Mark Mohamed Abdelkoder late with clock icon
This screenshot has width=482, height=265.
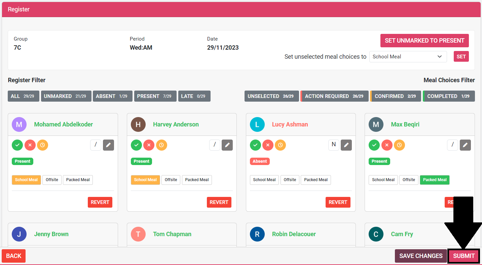tap(42, 145)
